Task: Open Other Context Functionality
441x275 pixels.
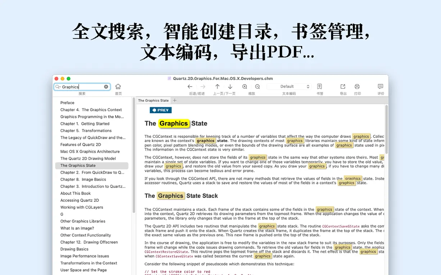Action: click(86, 235)
